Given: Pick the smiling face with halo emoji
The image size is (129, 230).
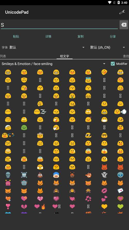Looking at the screenshot, I should tap(88, 80).
